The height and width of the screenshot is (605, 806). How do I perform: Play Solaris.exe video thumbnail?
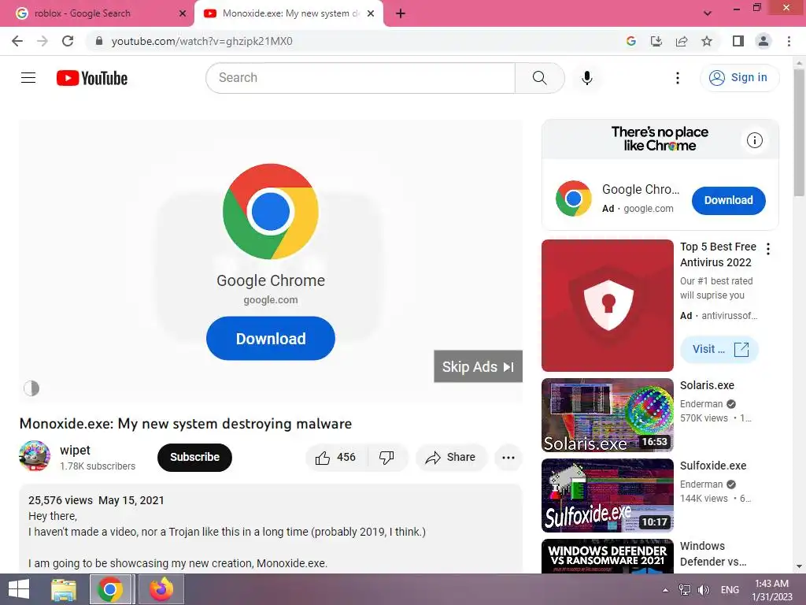point(608,415)
